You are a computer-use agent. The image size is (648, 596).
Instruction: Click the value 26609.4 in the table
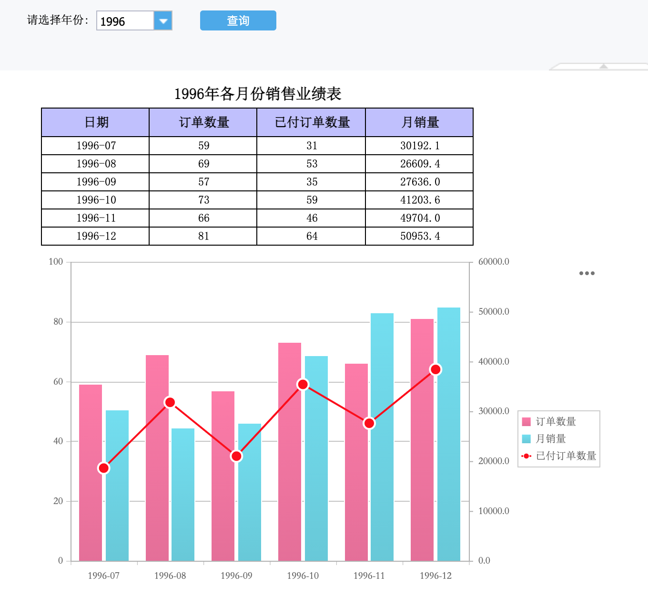[x=419, y=164]
